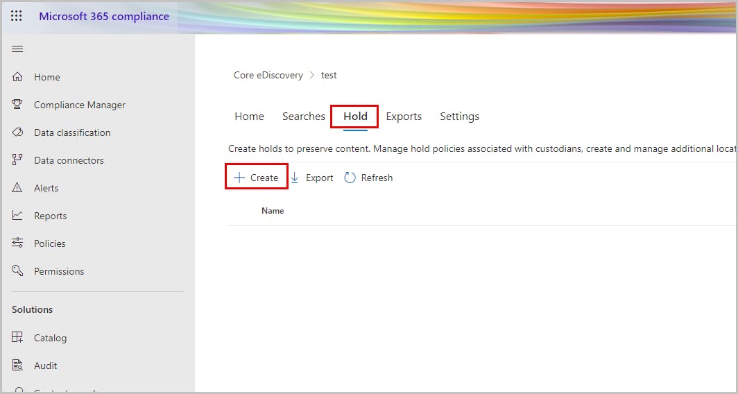
Task: Switch to the Searches tab
Action: pos(304,117)
